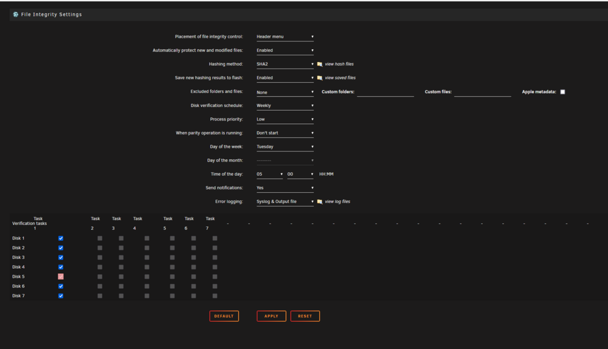The width and height of the screenshot is (608, 349).
Task: Uncheck Disk 3 in Task 1 column
Action: point(61,257)
